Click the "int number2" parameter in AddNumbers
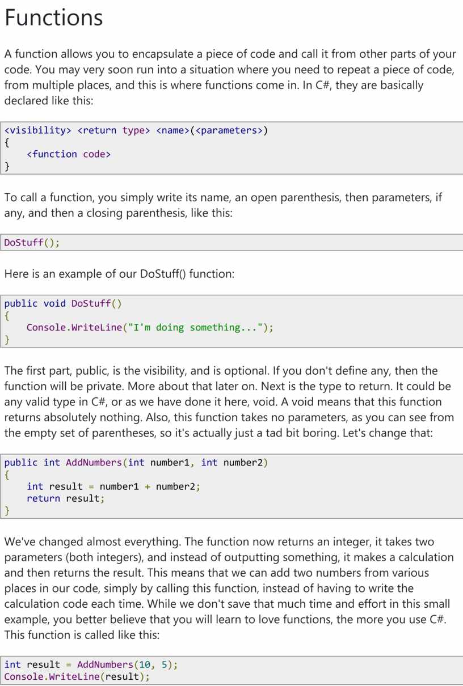Screen dimensions: 463x686 [x=232, y=463]
